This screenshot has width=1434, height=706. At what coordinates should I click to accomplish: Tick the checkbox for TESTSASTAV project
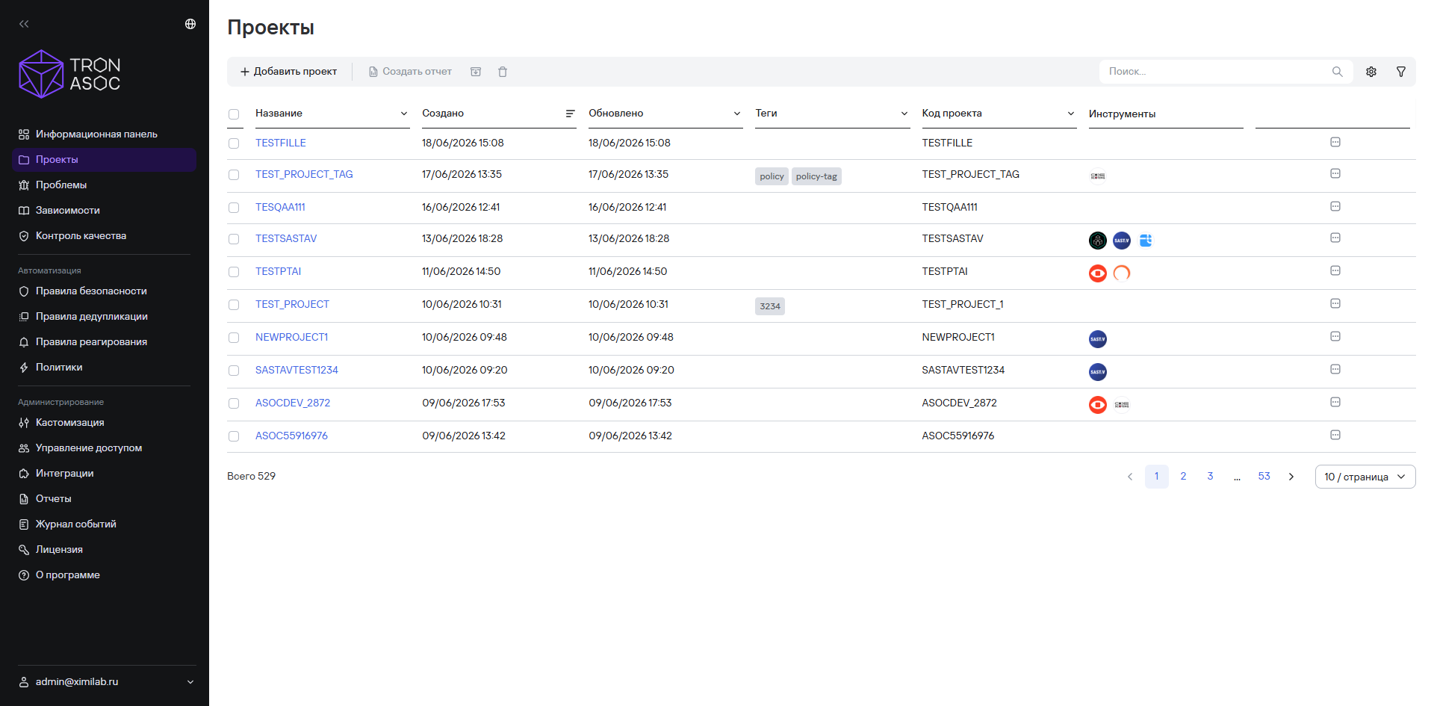pos(234,239)
